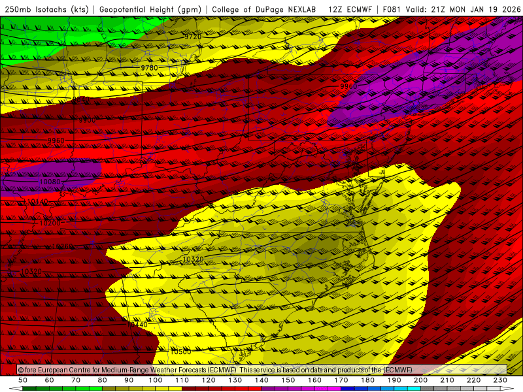Pick the first dark maroon swatch under 110
The width and height of the screenshot is (523, 392).
tap(188, 389)
